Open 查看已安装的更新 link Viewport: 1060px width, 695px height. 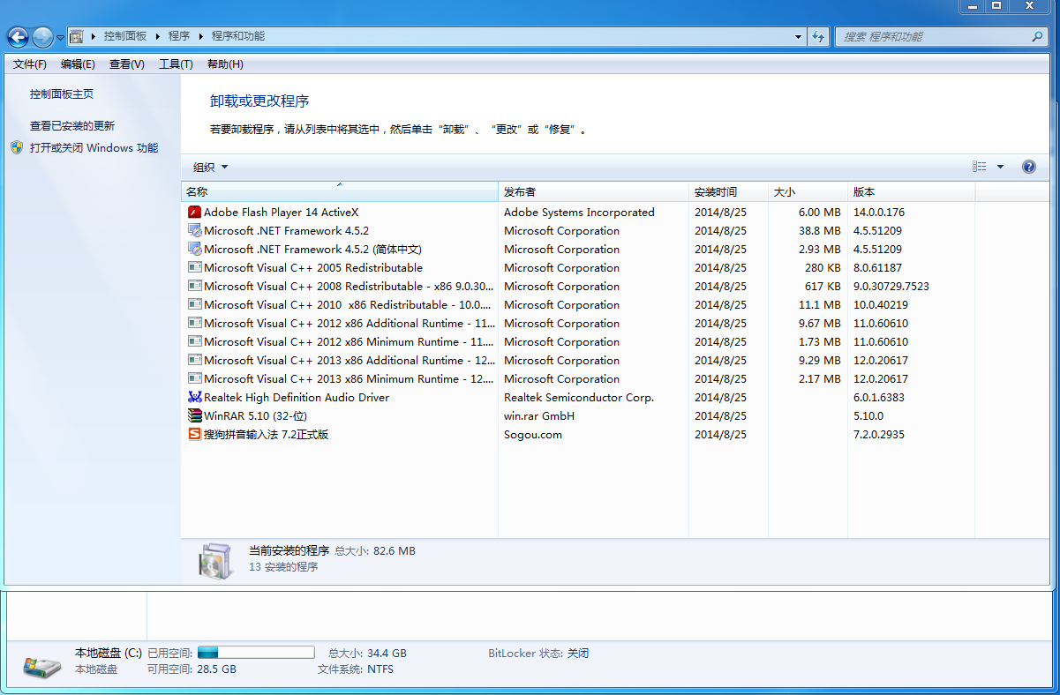click(x=72, y=126)
